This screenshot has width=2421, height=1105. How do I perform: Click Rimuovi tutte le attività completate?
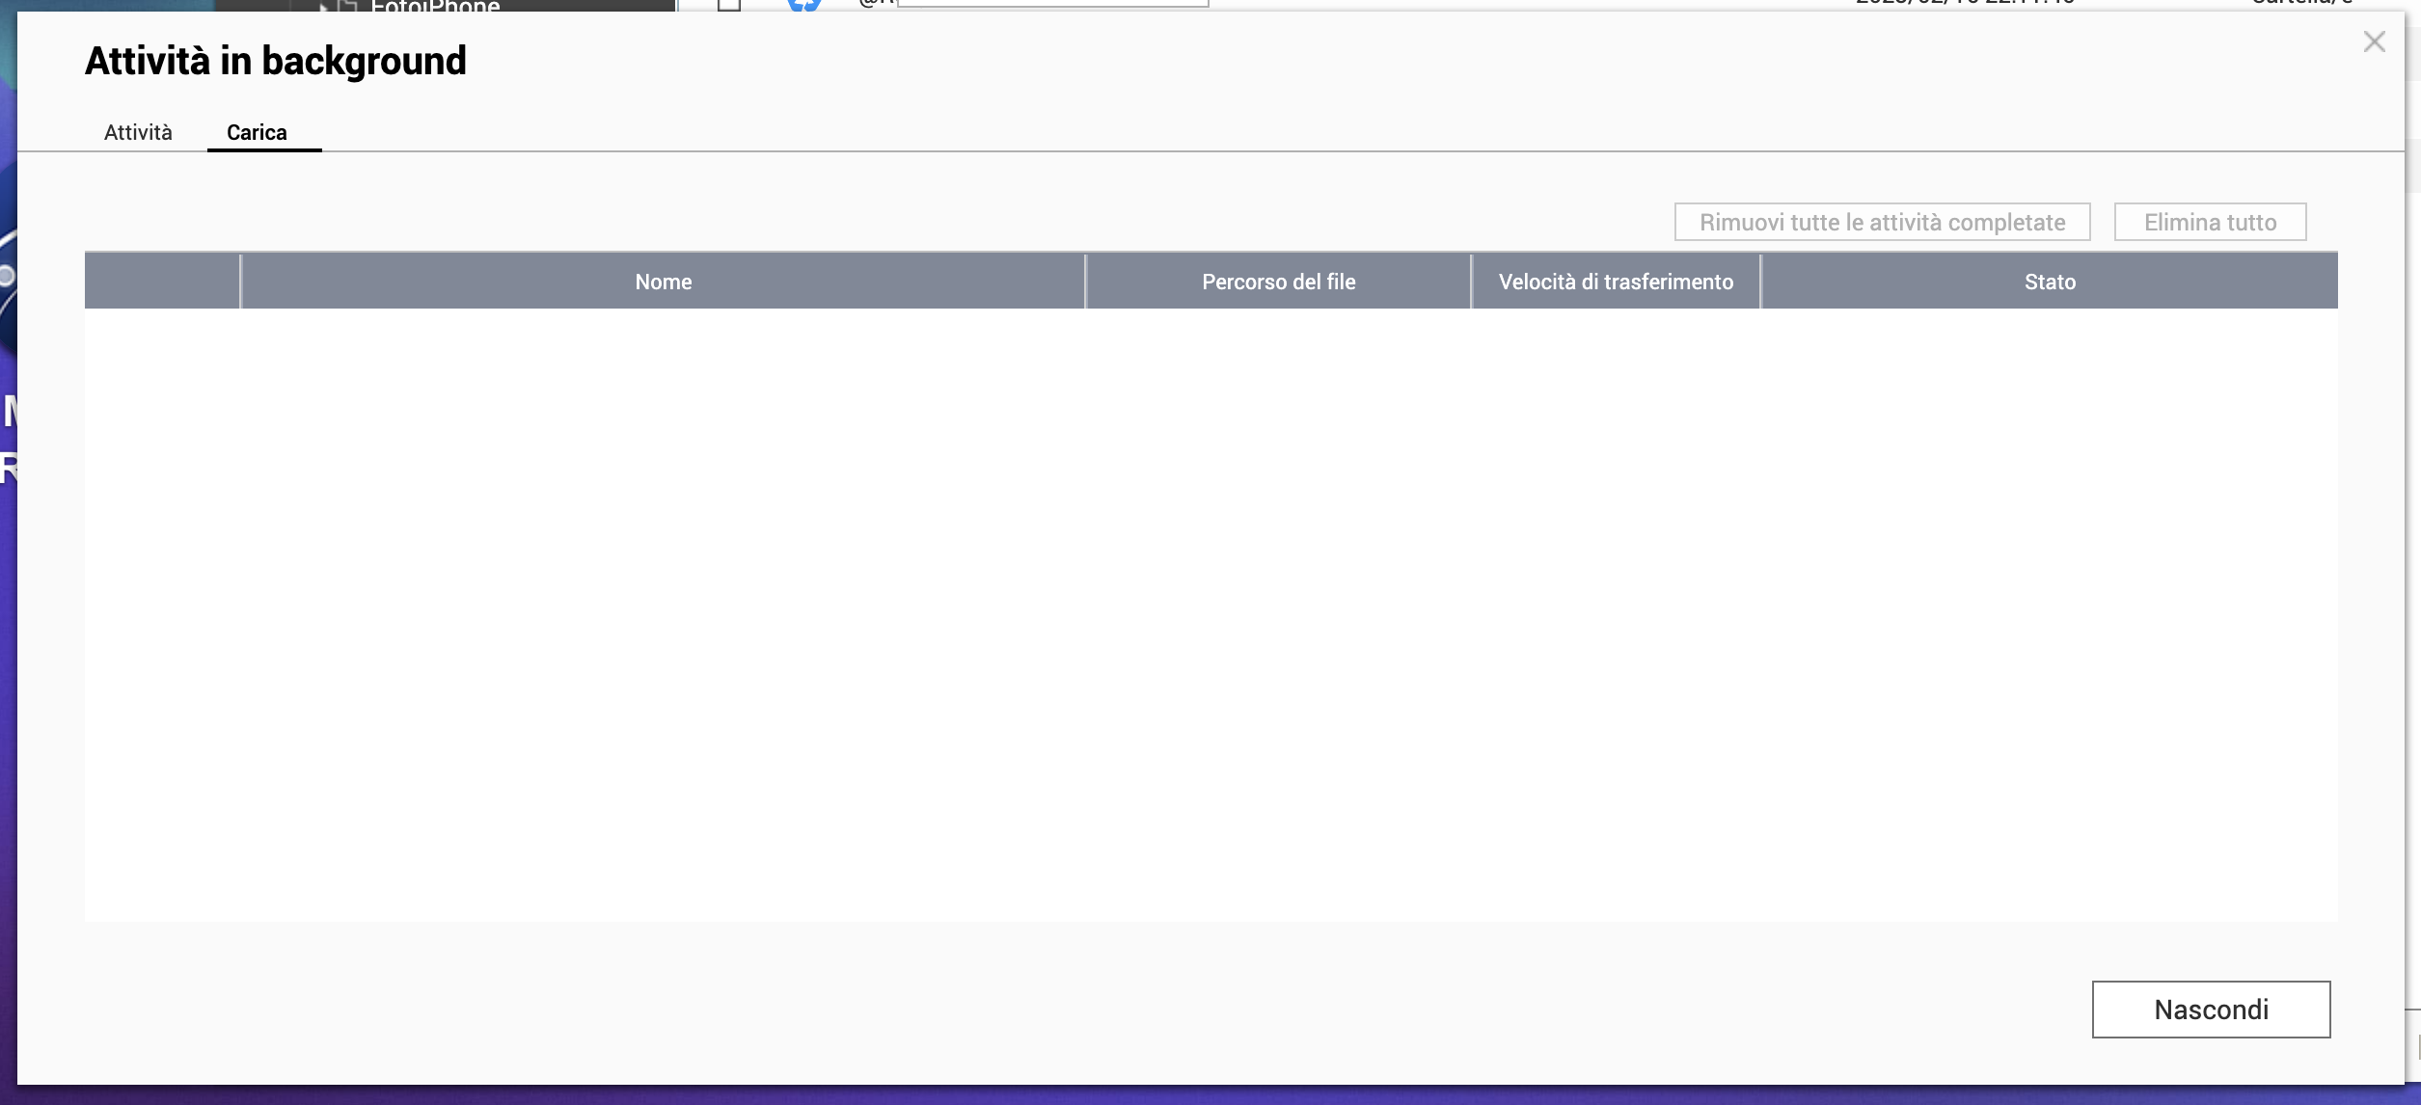point(1882,222)
